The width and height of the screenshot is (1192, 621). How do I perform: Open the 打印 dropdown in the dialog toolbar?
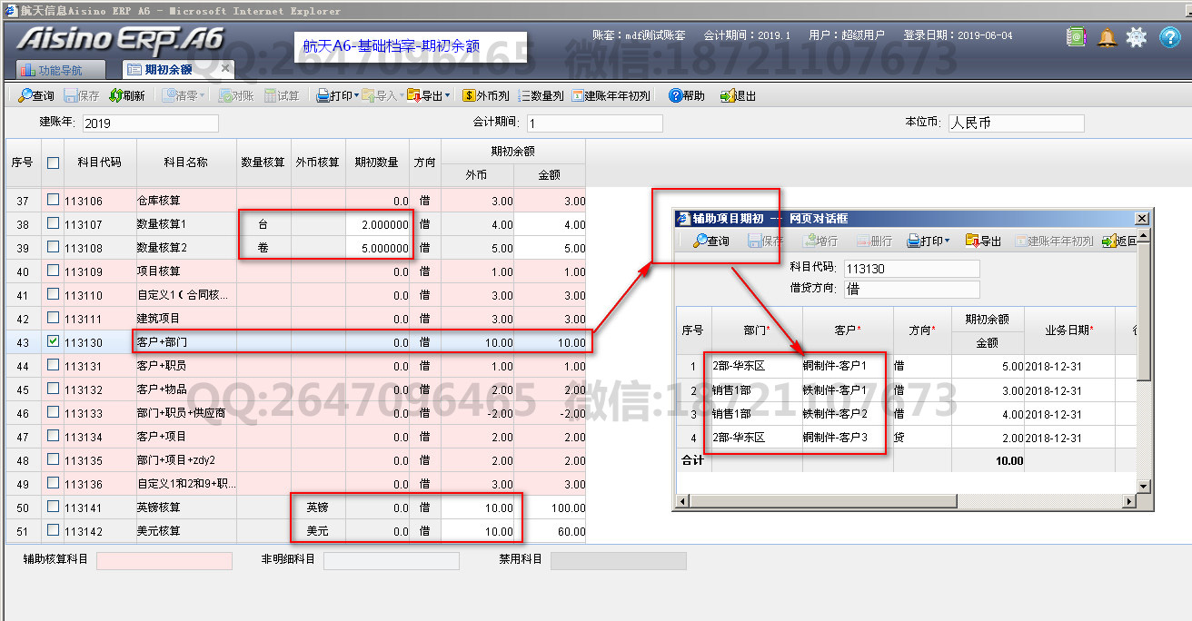pyautogui.click(x=948, y=241)
